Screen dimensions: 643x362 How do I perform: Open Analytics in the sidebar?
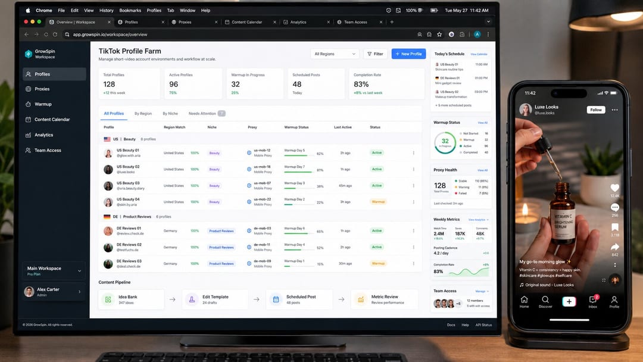click(54, 135)
